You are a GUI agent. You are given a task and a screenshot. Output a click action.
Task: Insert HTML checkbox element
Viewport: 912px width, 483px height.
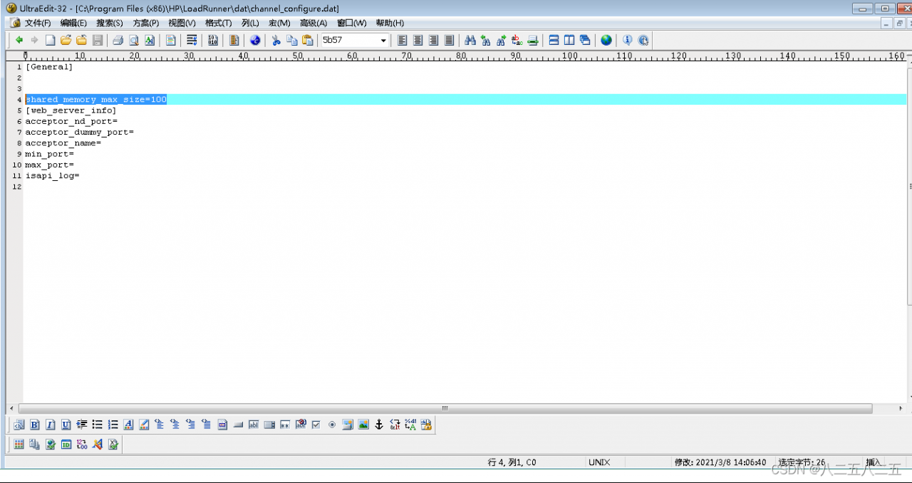(316, 425)
